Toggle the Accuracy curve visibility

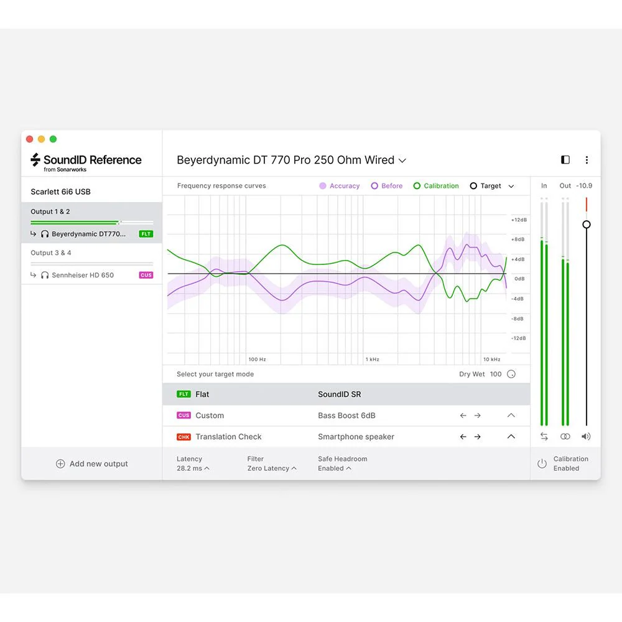pyautogui.click(x=340, y=185)
